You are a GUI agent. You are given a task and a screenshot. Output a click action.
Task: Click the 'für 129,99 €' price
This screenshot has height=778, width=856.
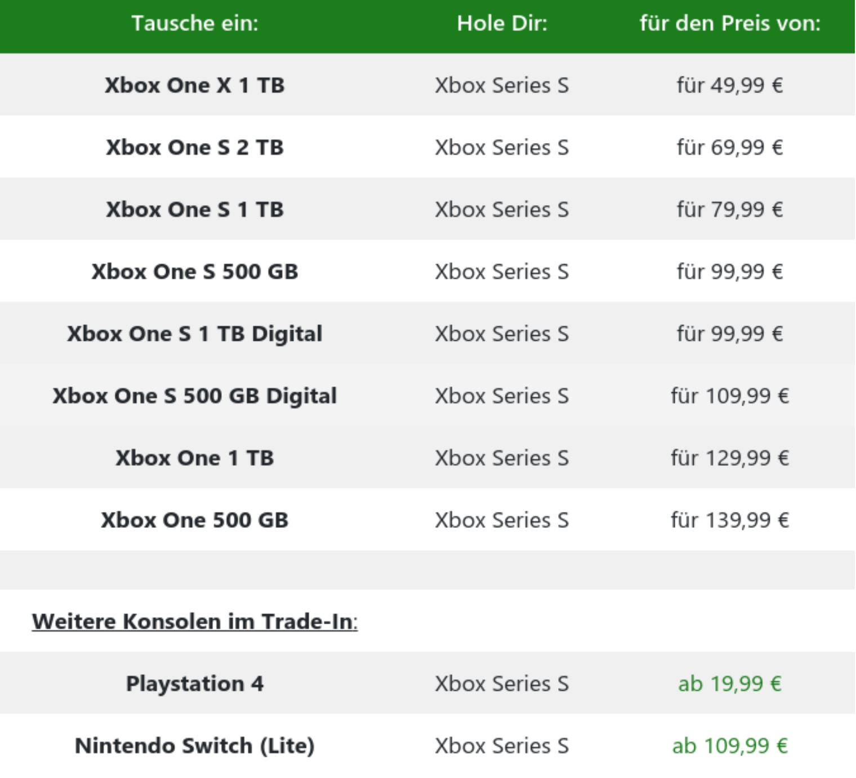pyautogui.click(x=730, y=457)
